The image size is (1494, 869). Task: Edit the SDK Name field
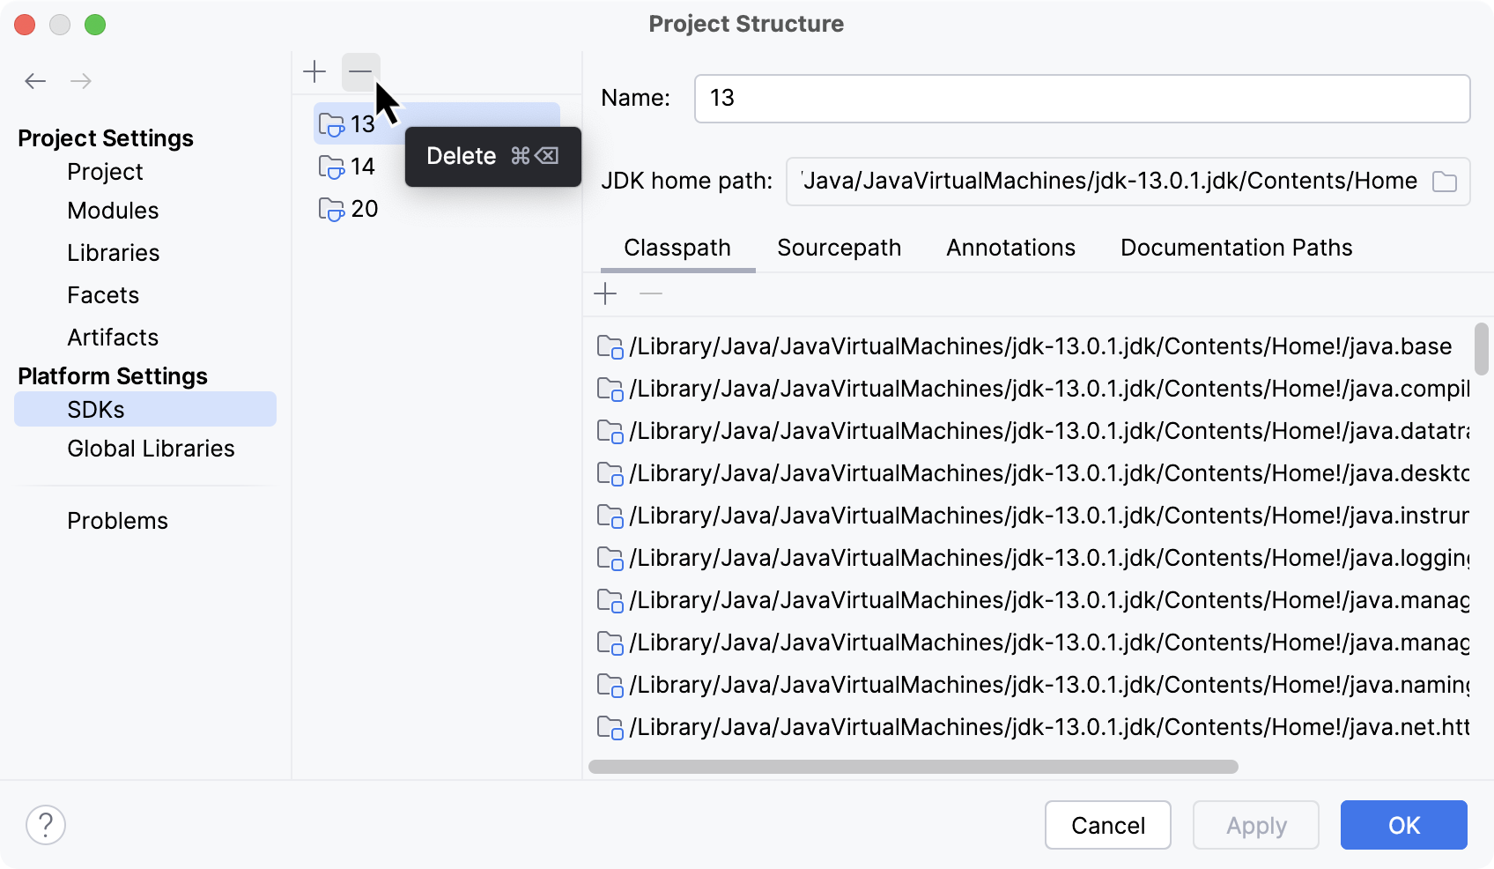pos(1082,98)
